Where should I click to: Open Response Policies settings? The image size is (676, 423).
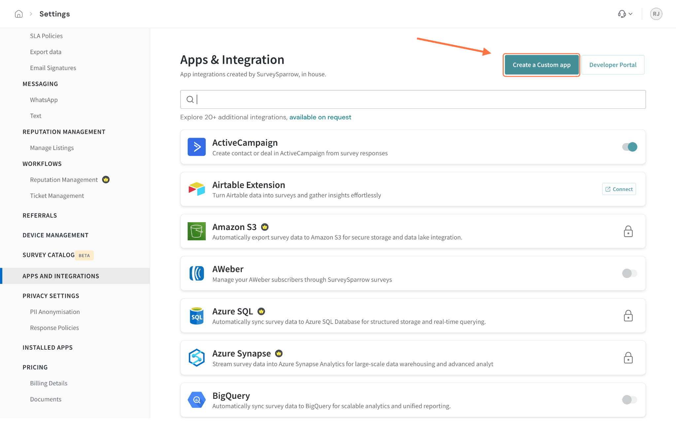pos(54,328)
